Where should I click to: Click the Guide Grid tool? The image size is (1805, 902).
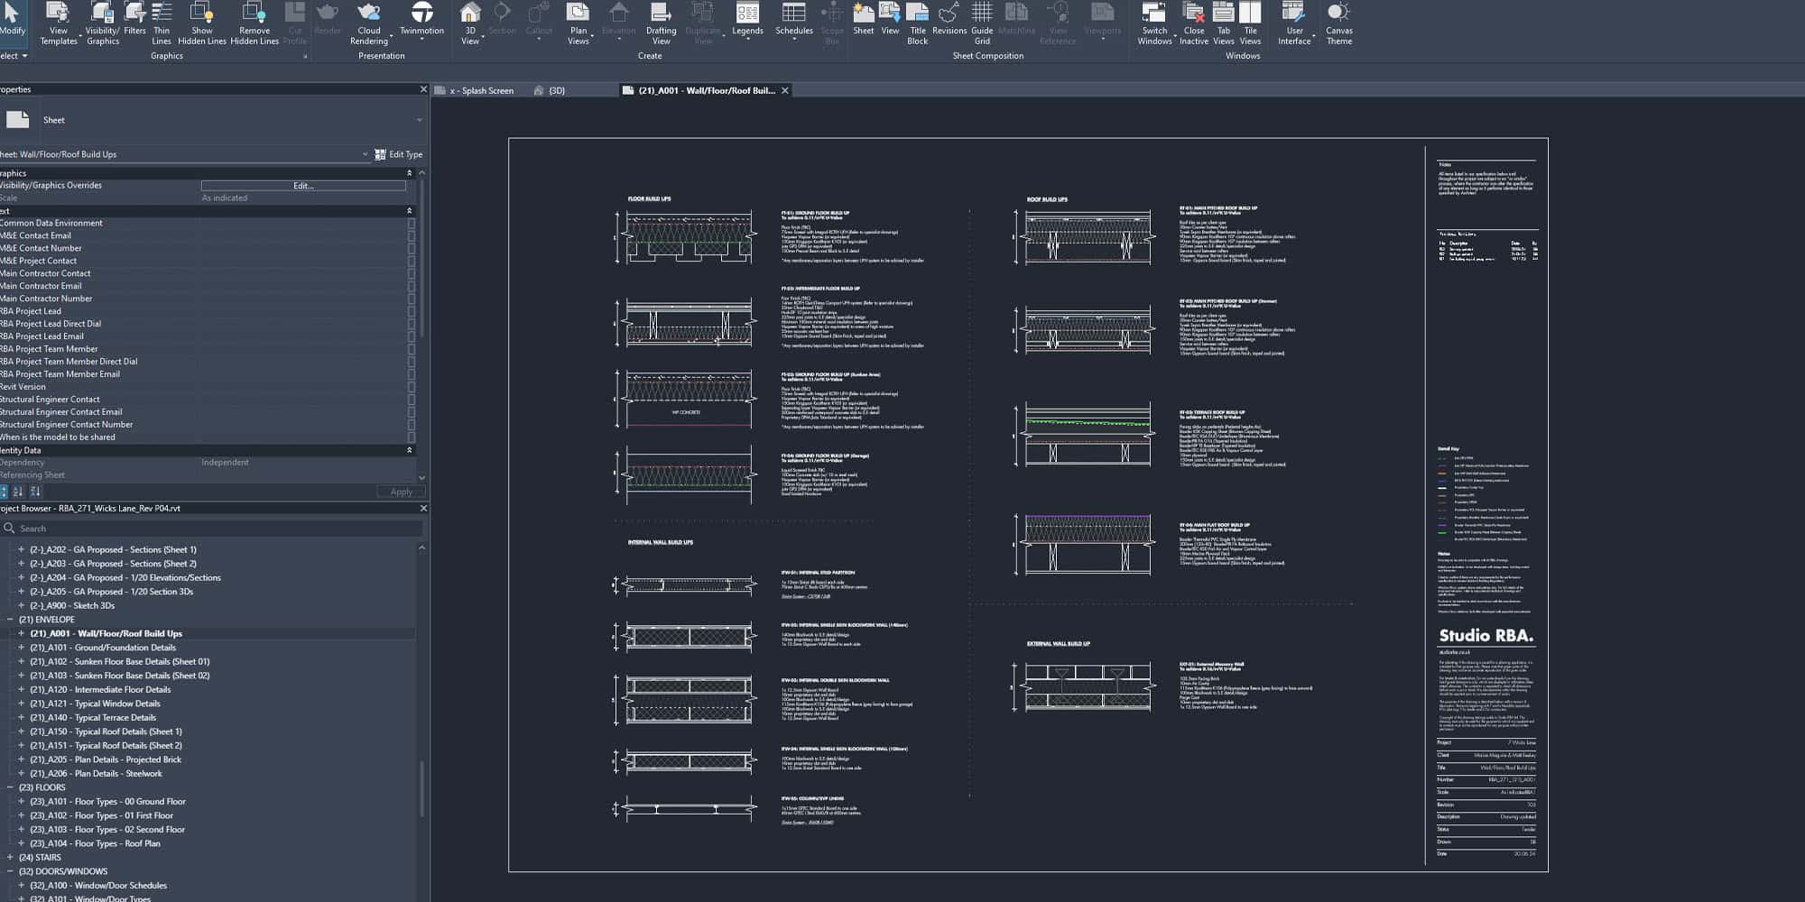[x=982, y=24]
